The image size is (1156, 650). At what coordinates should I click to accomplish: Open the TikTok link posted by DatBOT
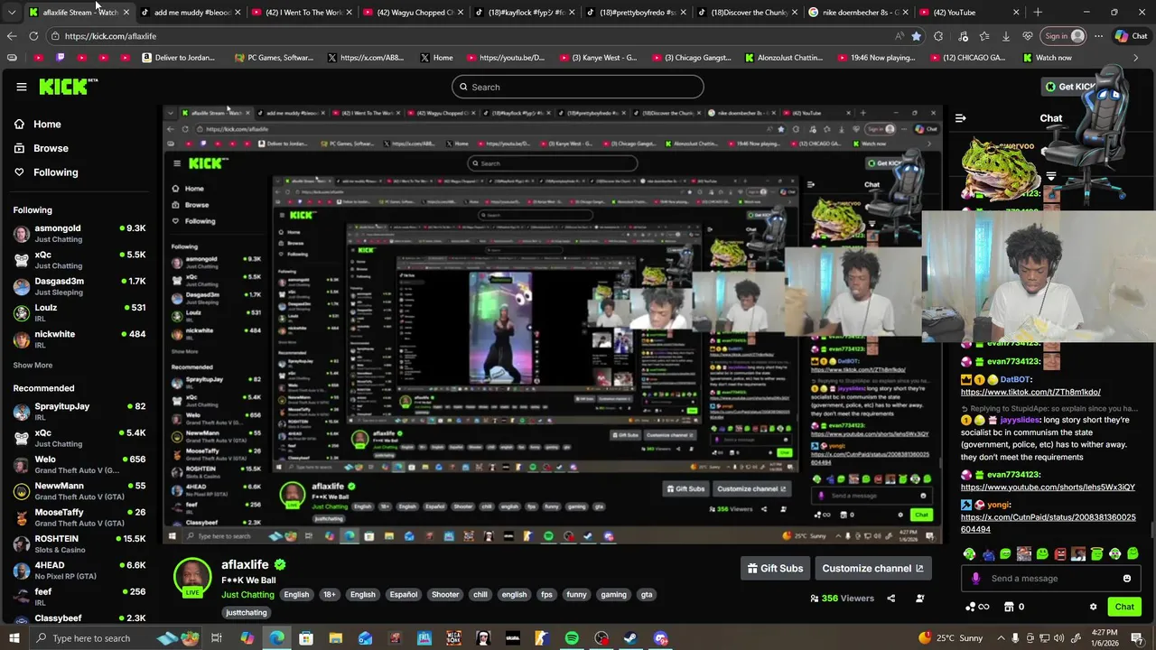click(1030, 392)
